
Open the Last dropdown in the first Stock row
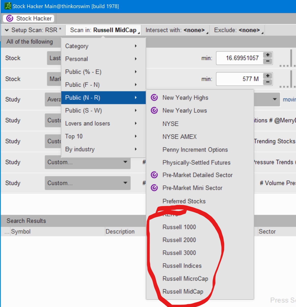[54, 58]
